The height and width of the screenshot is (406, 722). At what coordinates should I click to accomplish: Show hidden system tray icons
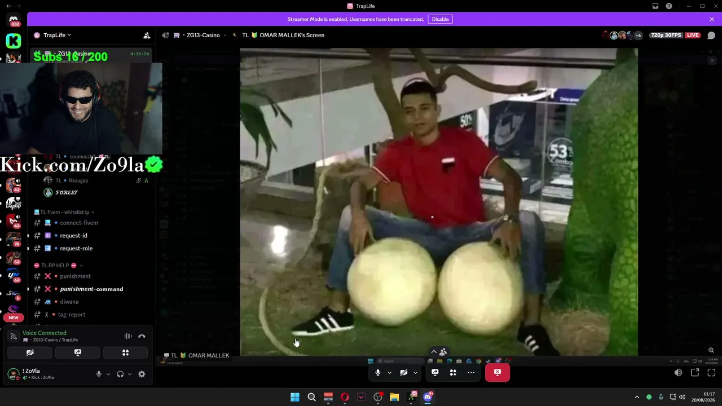pyautogui.click(x=637, y=397)
